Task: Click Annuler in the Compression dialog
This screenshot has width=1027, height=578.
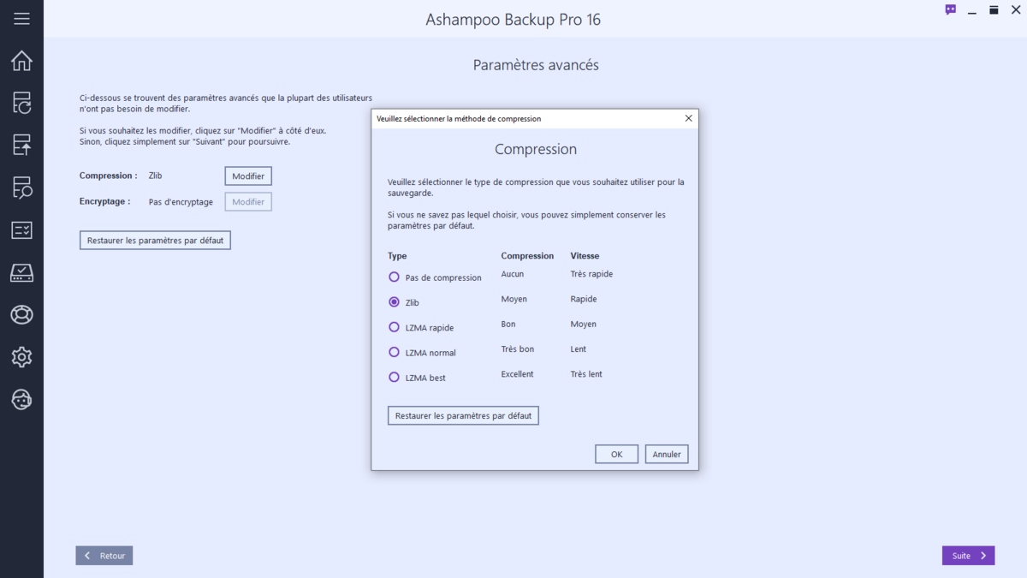Action: point(667,455)
